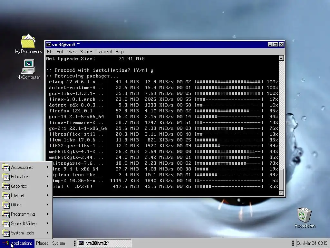
Task: Click the Applications menu label on the panel
Action: point(21,243)
